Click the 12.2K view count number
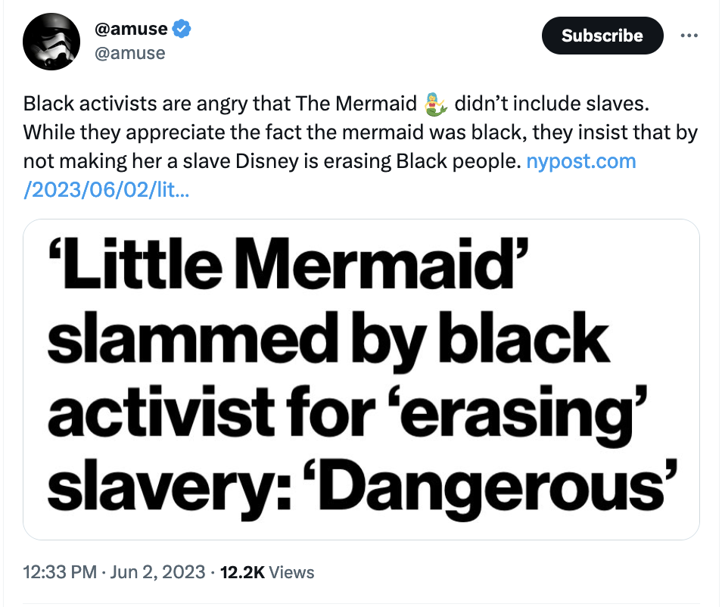 click(242, 572)
